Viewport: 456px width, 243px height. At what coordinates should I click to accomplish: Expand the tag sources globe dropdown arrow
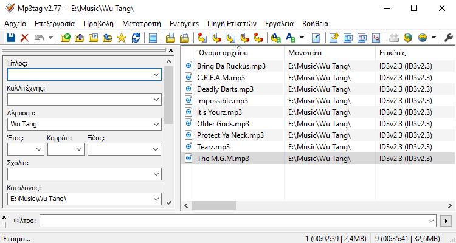434,38
